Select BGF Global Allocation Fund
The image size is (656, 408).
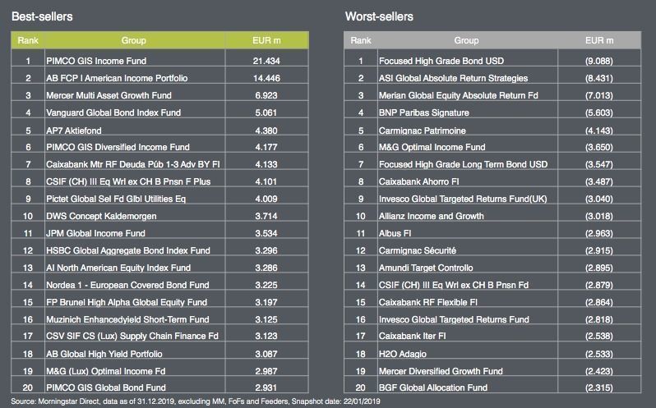tap(433, 387)
